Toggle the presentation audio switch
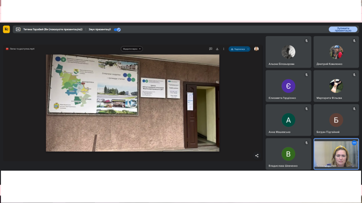Screen dimensions: 362x203 point(117,29)
